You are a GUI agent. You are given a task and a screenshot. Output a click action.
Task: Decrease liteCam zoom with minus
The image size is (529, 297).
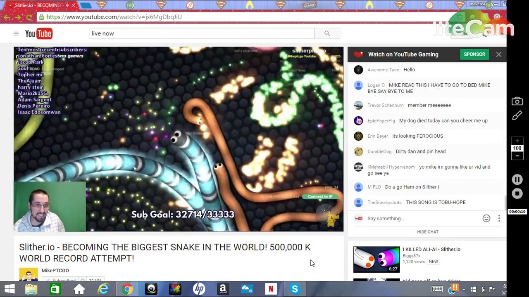pos(517,156)
